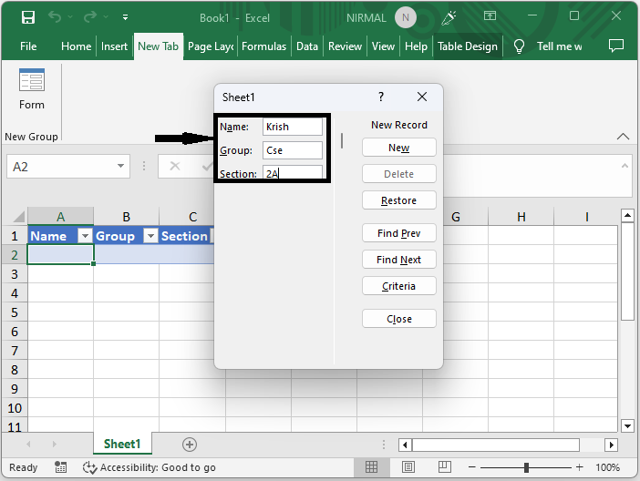Open the Page Layout tab

pyautogui.click(x=211, y=46)
